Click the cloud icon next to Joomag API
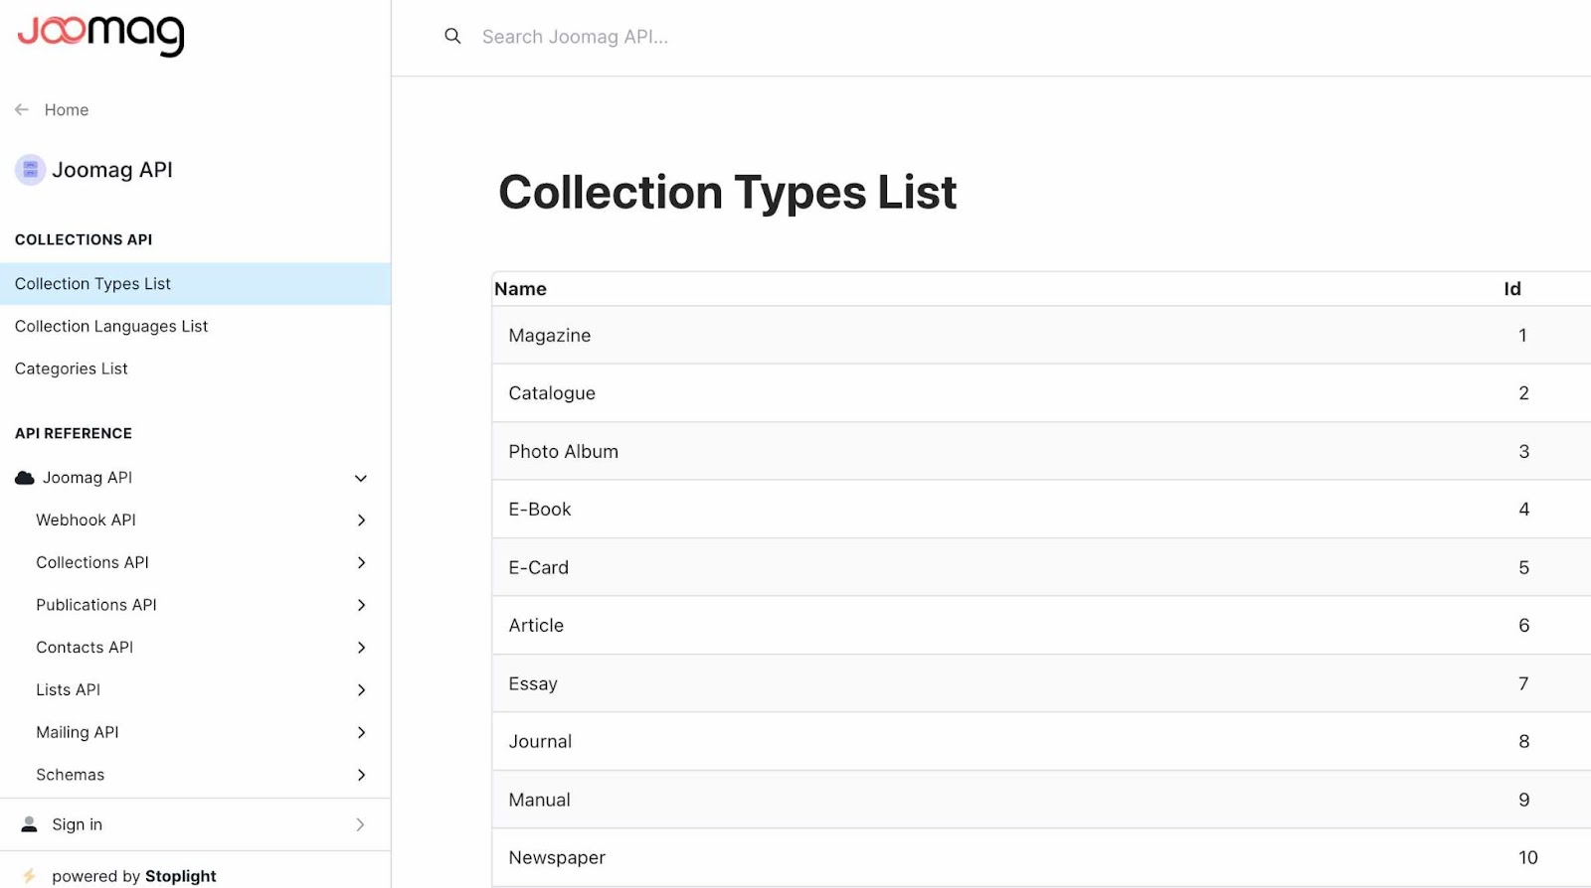 (25, 478)
